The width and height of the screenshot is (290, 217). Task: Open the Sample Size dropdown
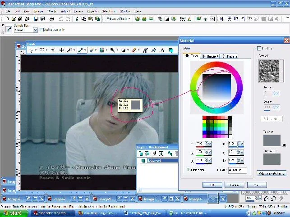pyautogui.click(x=35, y=30)
